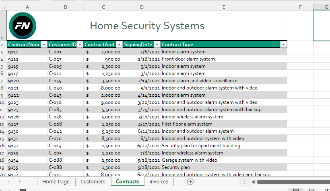
Task: Click the horizontal scrollbar thumb
Action: [293, 182]
